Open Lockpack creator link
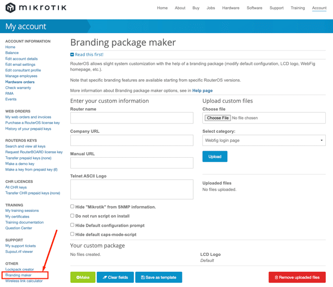This screenshot has height=287, width=333. click(x=19, y=269)
